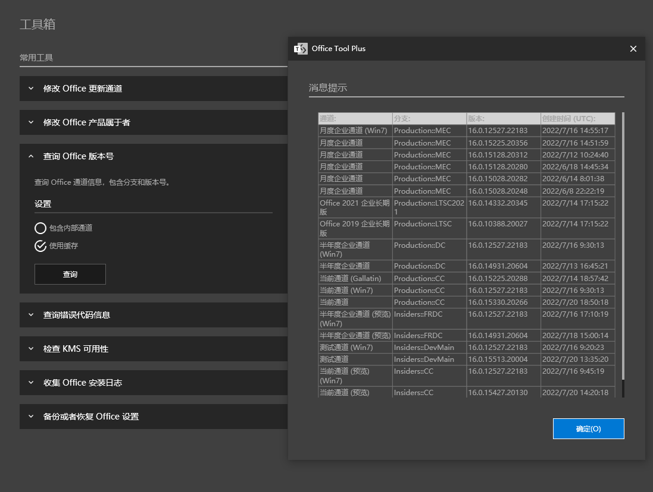Image resolution: width=653 pixels, height=492 pixels.
Task: Click the 版本 column header
Action: [x=504, y=119]
